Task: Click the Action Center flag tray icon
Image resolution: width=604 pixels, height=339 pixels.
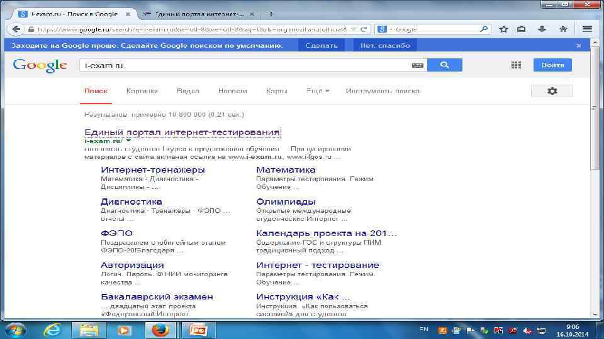Action: click(471, 331)
